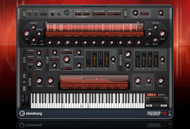Switch to the Layer B tab
The width and height of the screenshot is (190, 129).
[161, 95]
